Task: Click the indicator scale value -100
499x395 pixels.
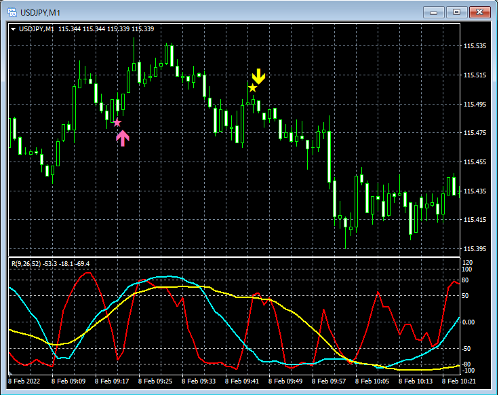Action: click(468, 371)
